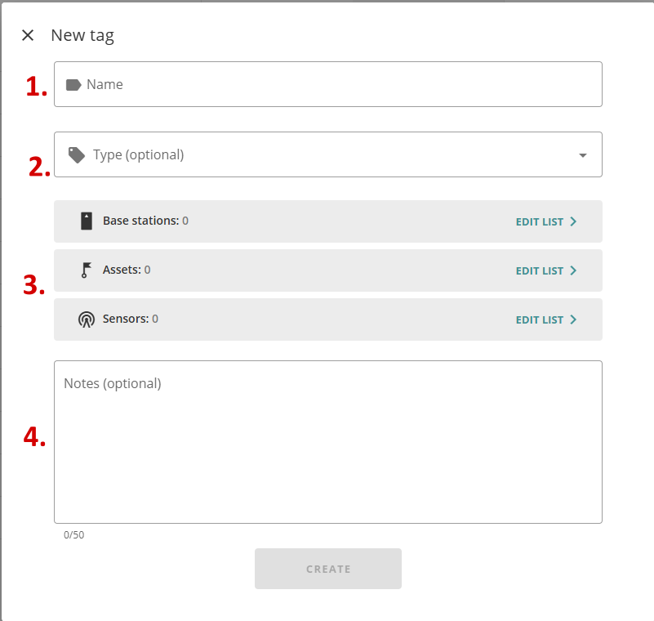Open the Type (optional) combo box
The height and width of the screenshot is (621, 654).
pyautogui.click(x=328, y=154)
